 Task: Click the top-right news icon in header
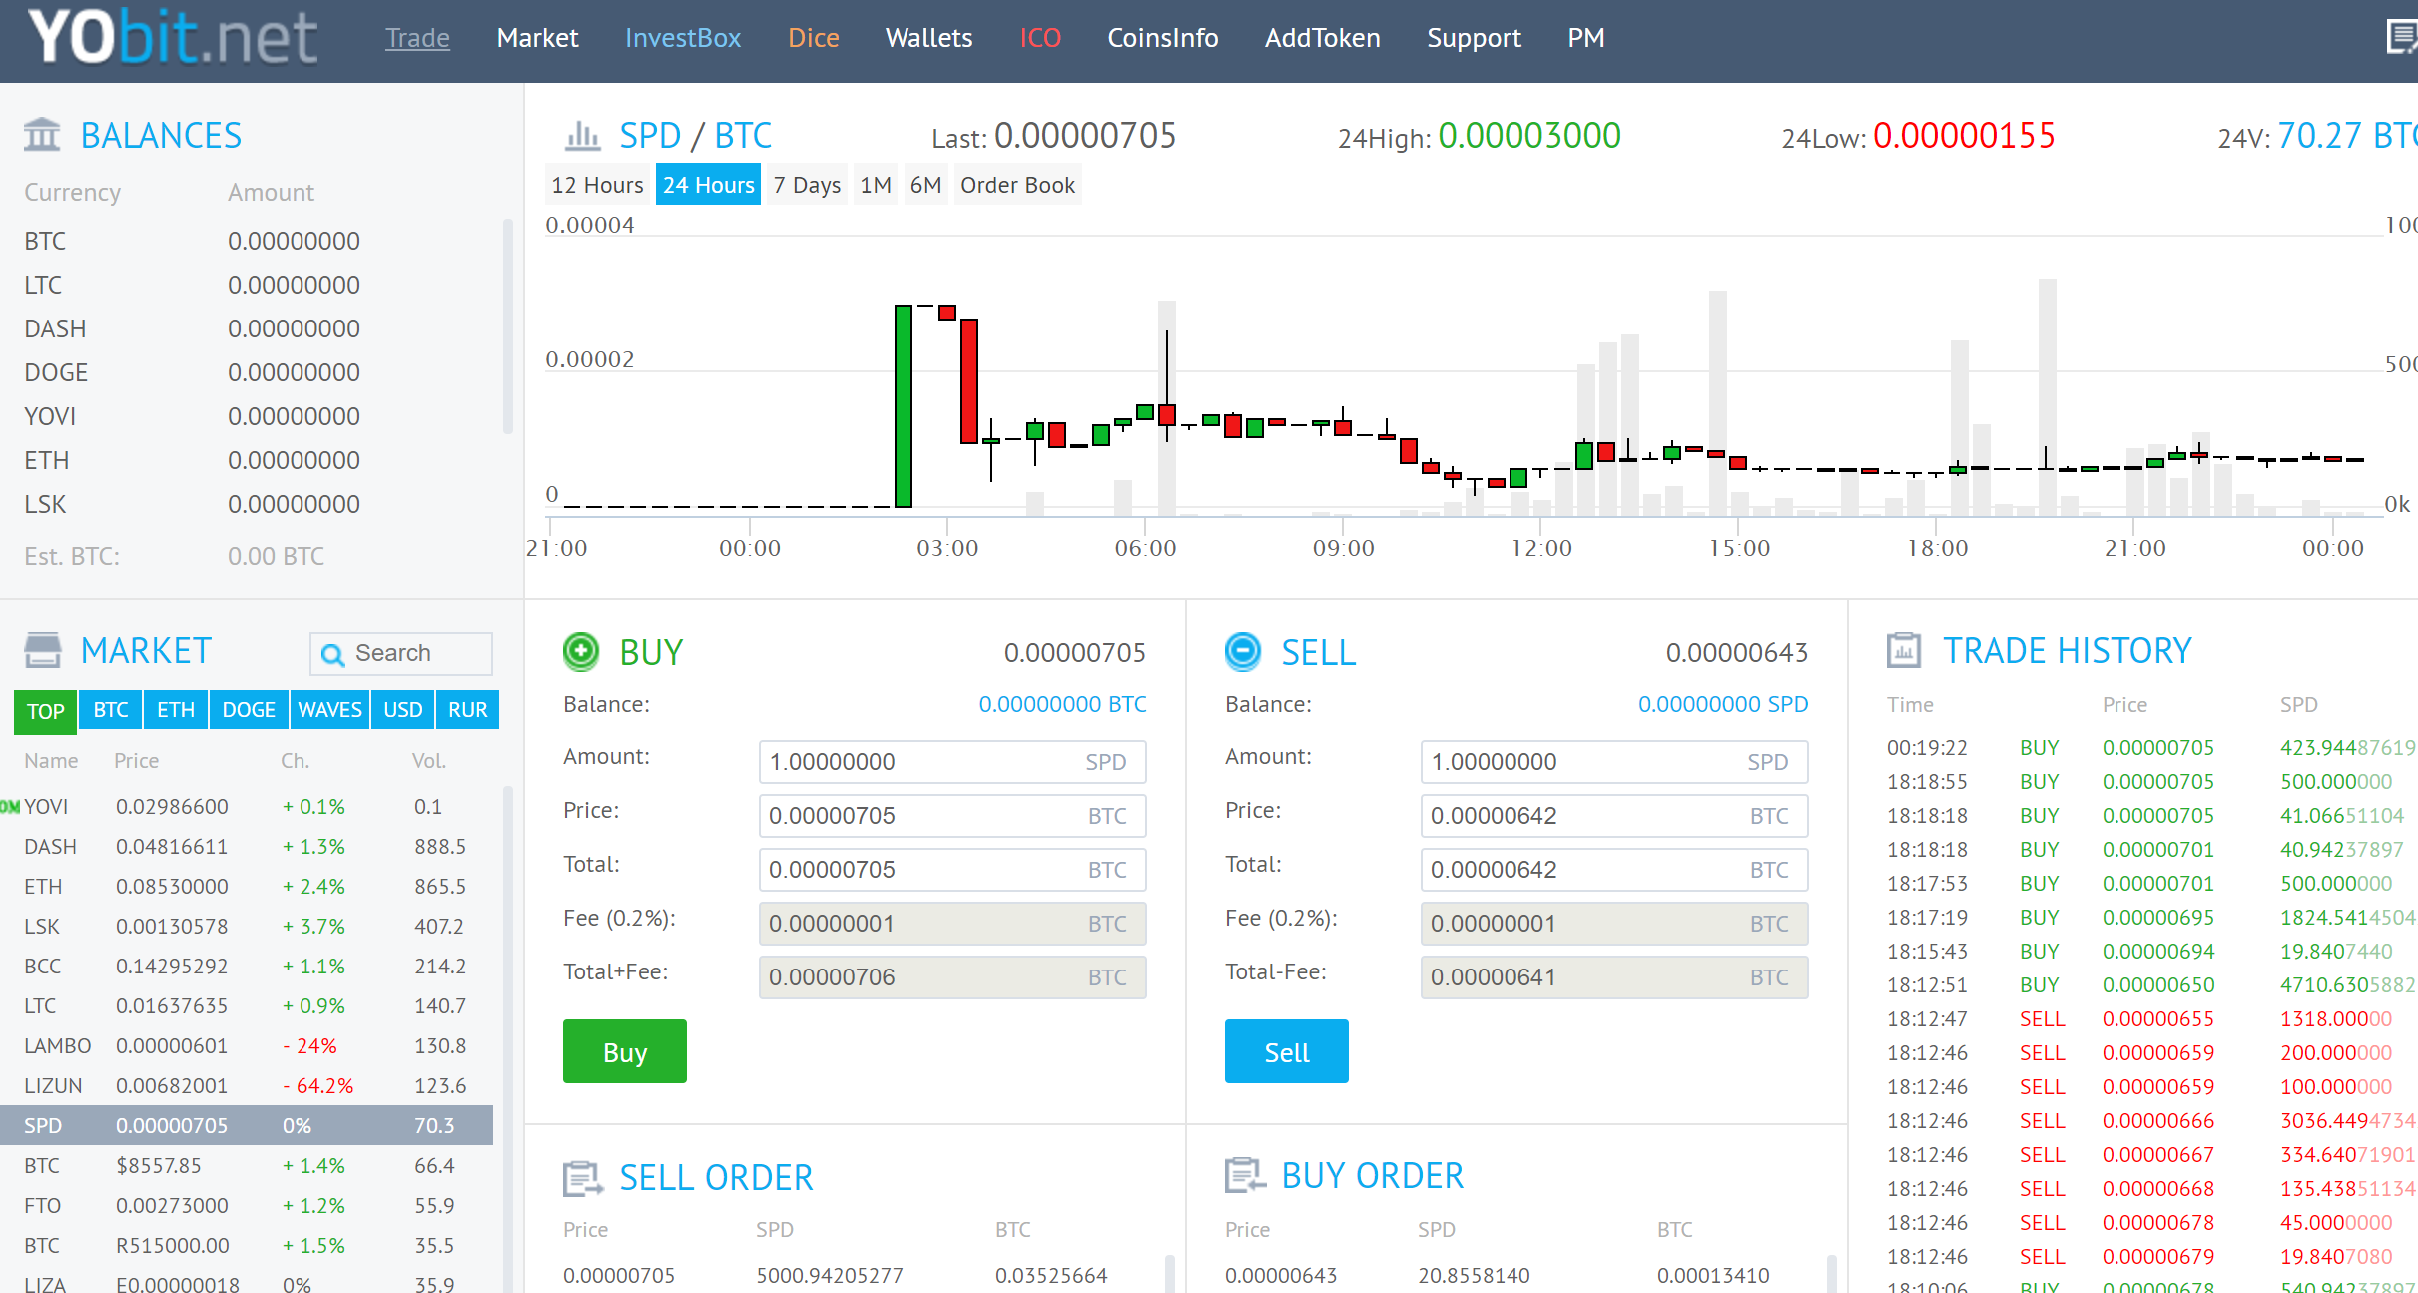(2401, 38)
